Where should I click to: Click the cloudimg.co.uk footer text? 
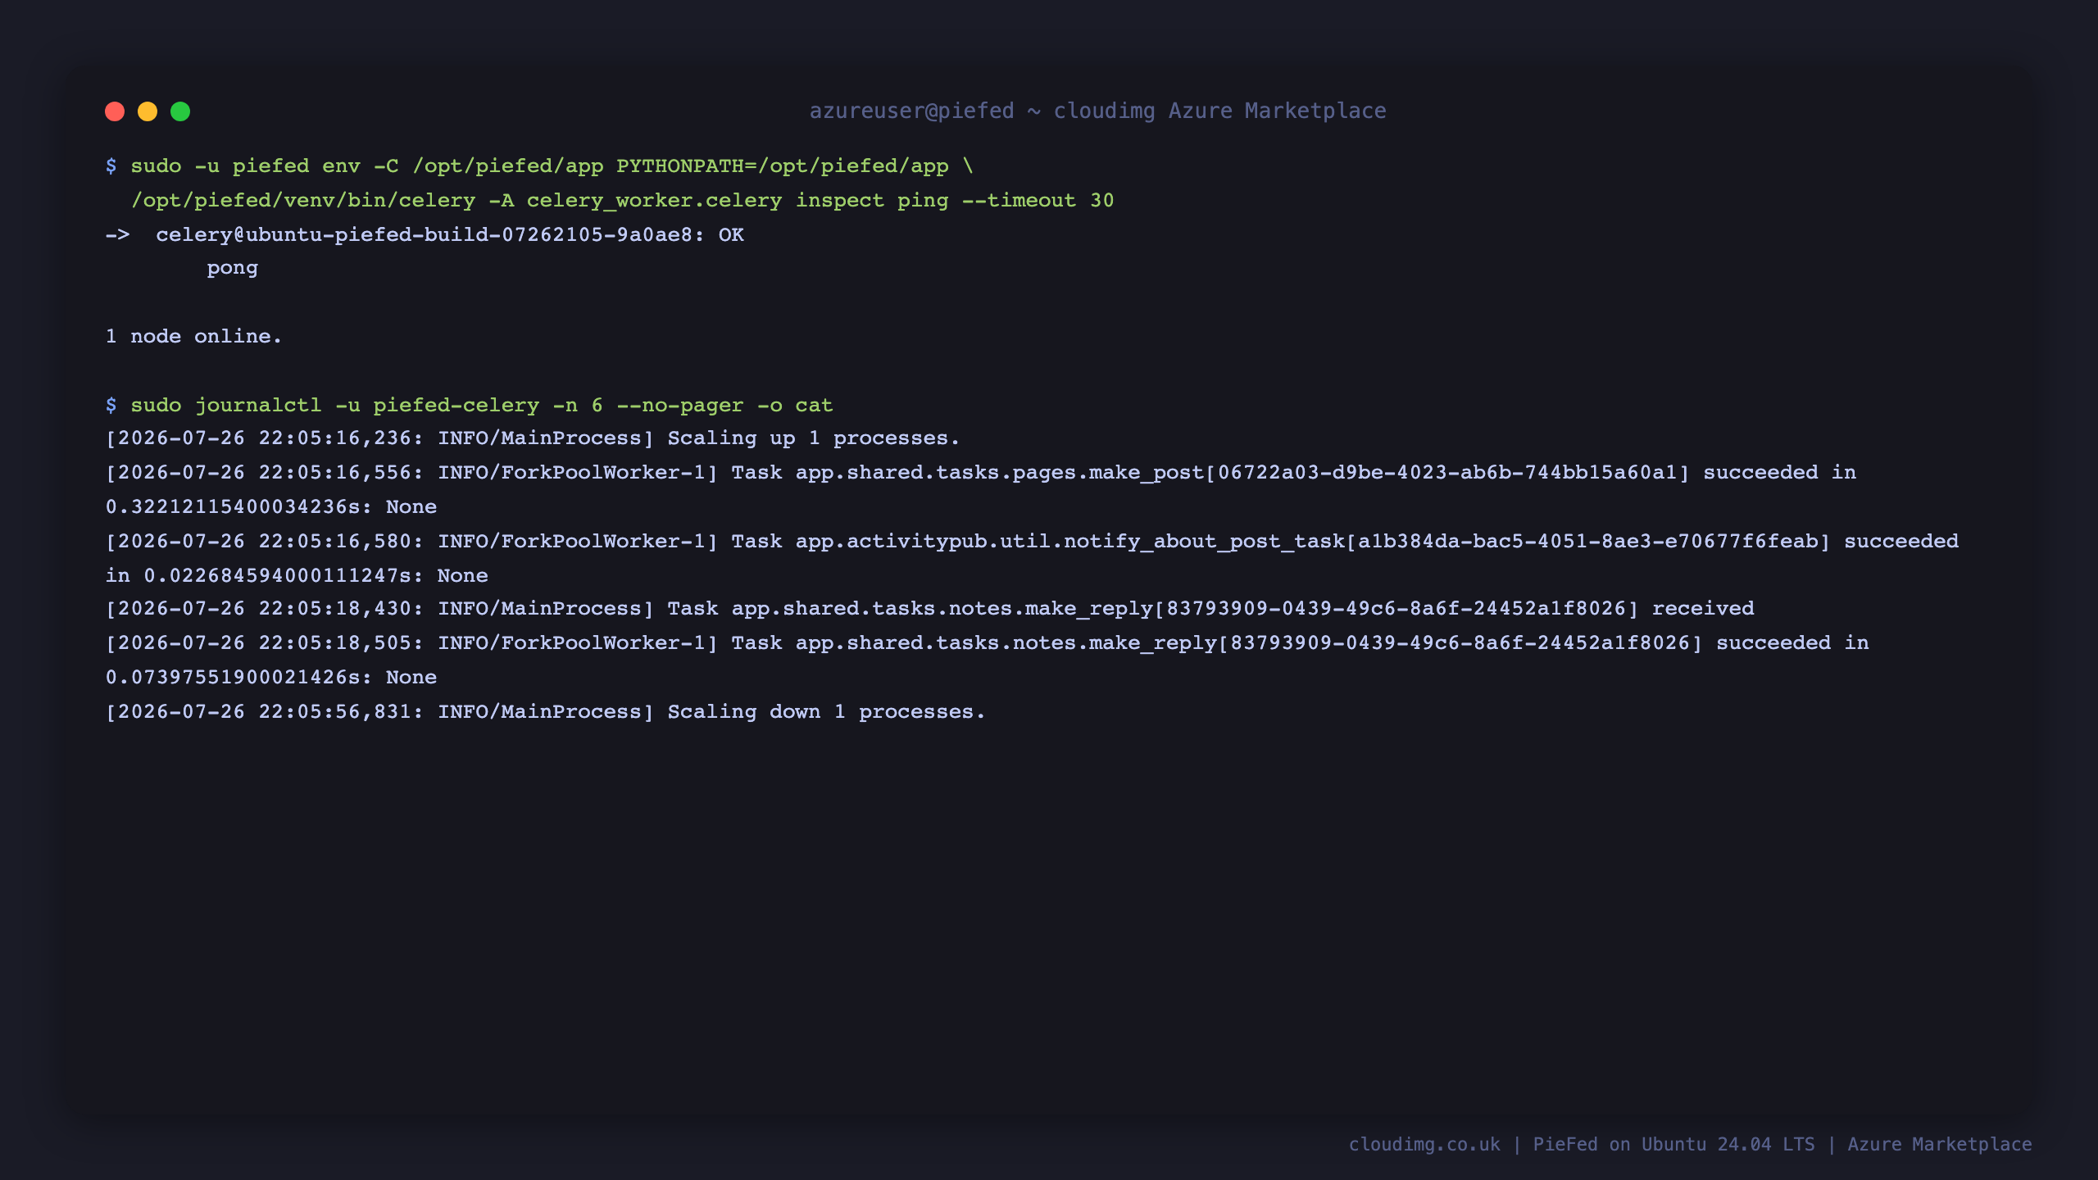click(x=1424, y=1145)
